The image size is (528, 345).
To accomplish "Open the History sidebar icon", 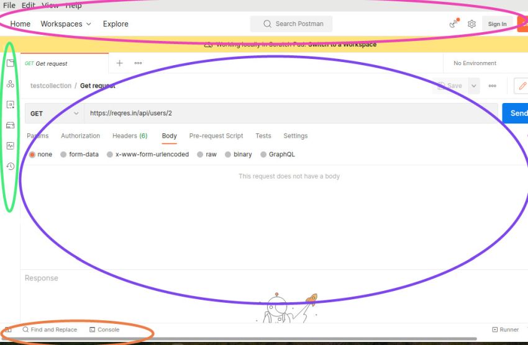I will tap(11, 166).
